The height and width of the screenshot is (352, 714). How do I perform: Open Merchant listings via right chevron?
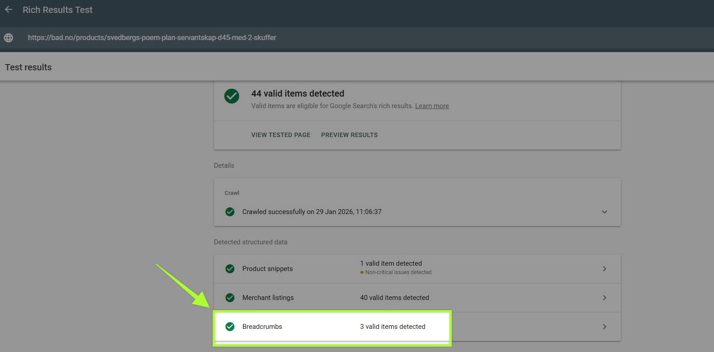coord(604,298)
